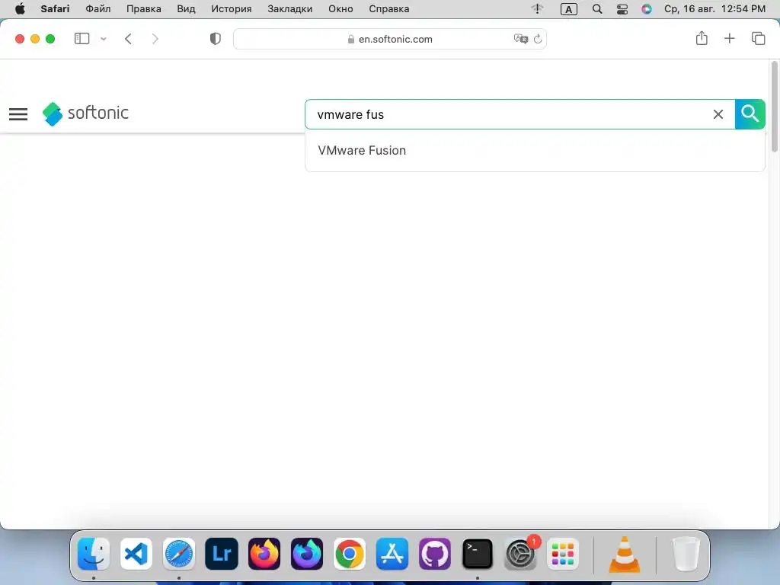Open Launchpad from the Dock
This screenshot has width=780, height=585.
[563, 553]
